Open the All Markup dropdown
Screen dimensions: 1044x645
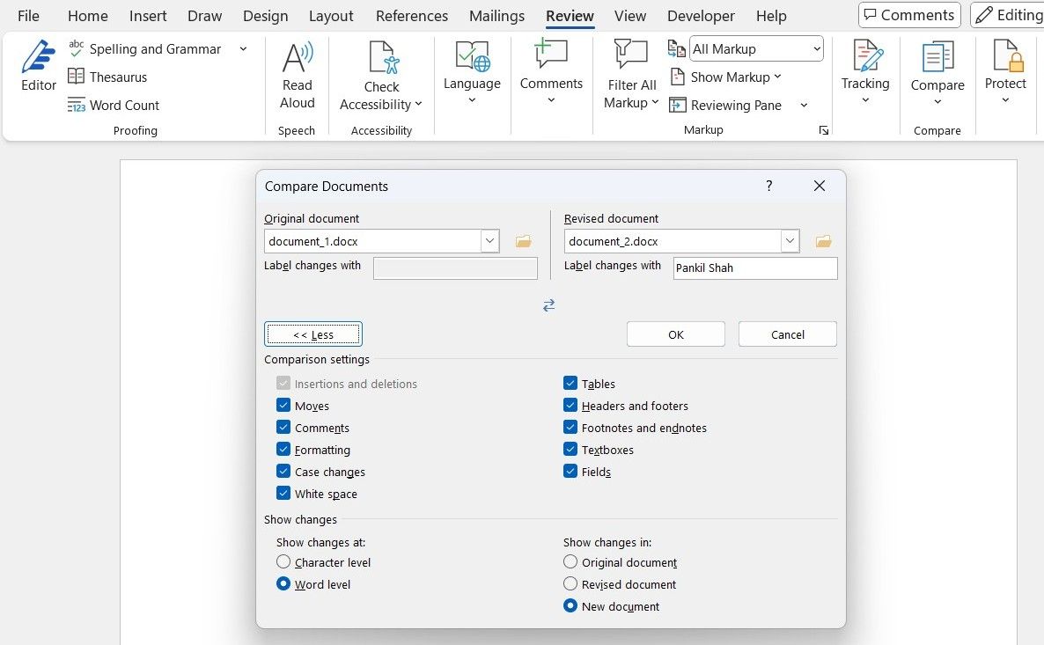[756, 48]
